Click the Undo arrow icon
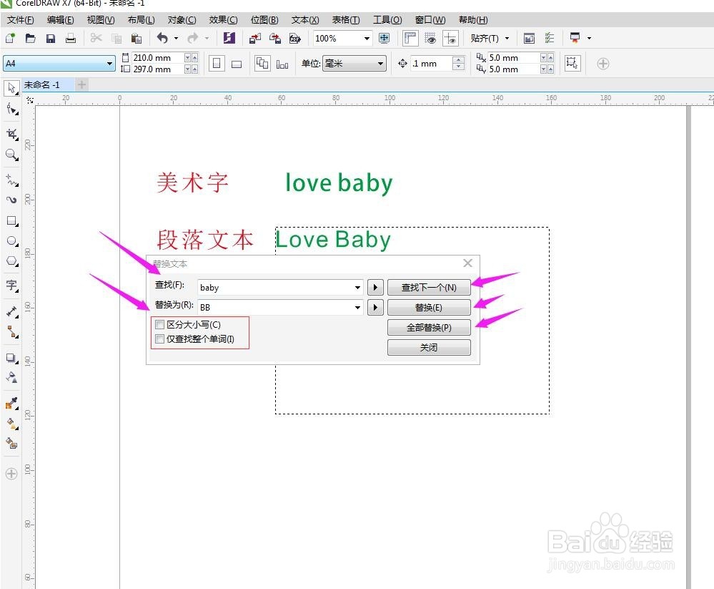Viewport: 714px width, 589px height. click(162, 39)
